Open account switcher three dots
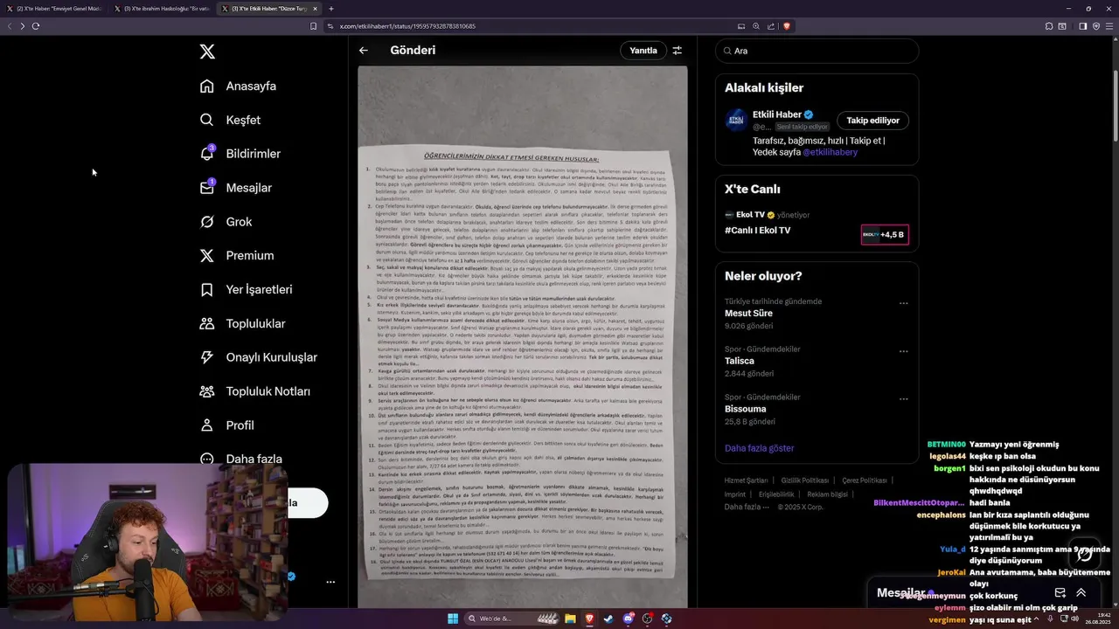This screenshot has width=1119, height=629. [x=330, y=582]
